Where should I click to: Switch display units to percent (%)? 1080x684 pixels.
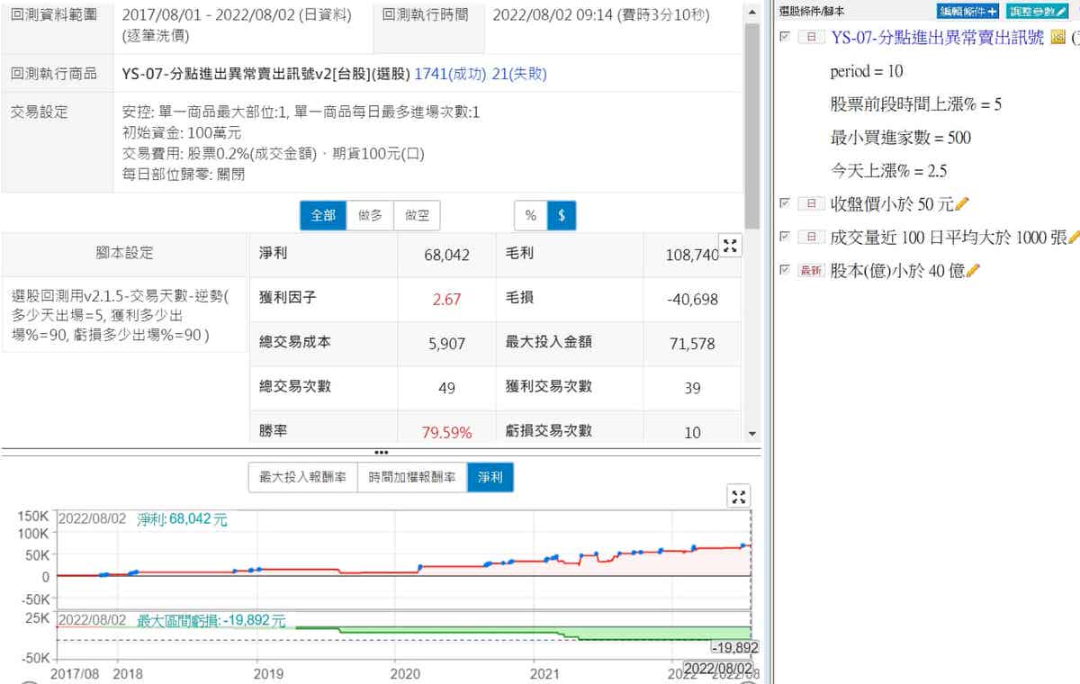pos(530,216)
